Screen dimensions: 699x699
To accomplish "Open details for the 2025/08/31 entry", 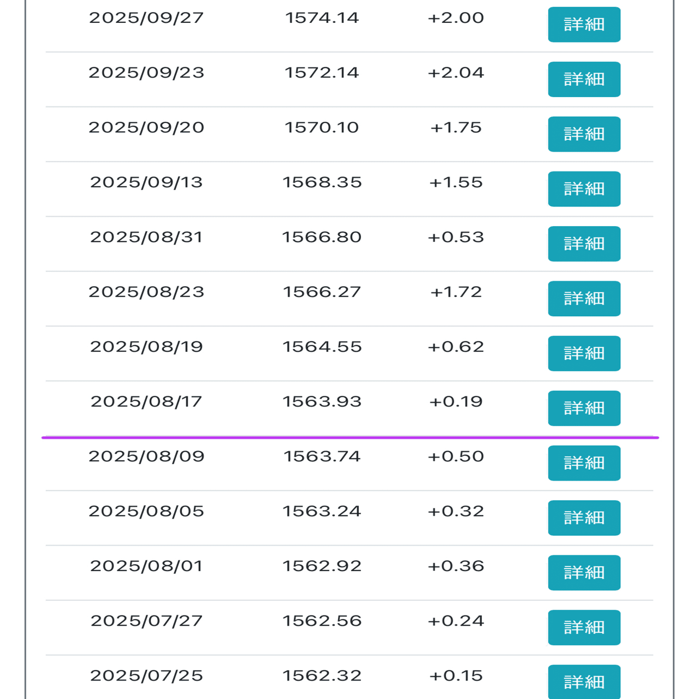I will click(x=584, y=244).
